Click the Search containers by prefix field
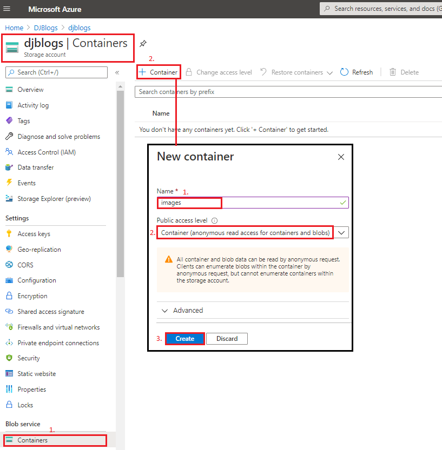 tap(288, 92)
